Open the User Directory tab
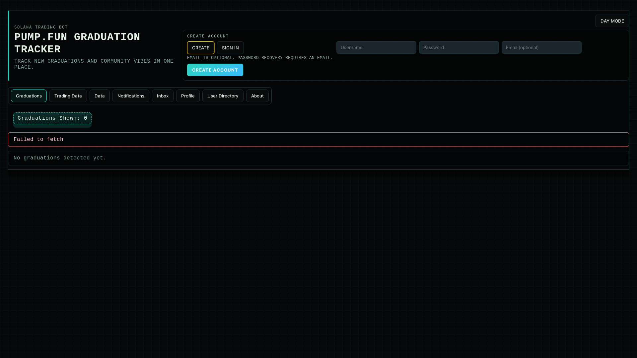This screenshot has width=637, height=358. pyautogui.click(x=223, y=96)
